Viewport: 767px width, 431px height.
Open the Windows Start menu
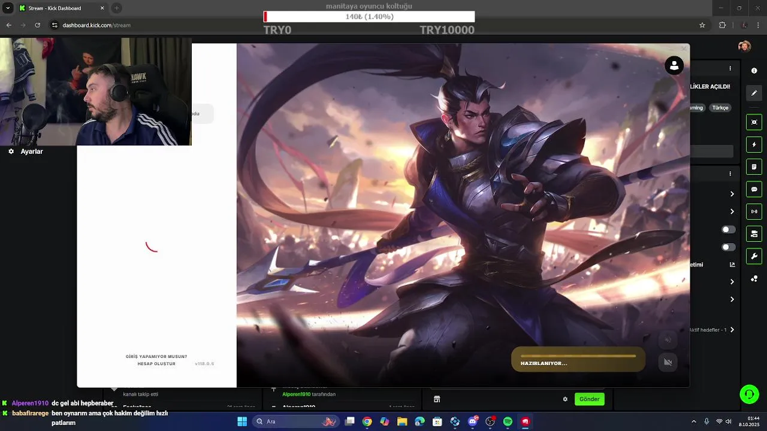[242, 421]
